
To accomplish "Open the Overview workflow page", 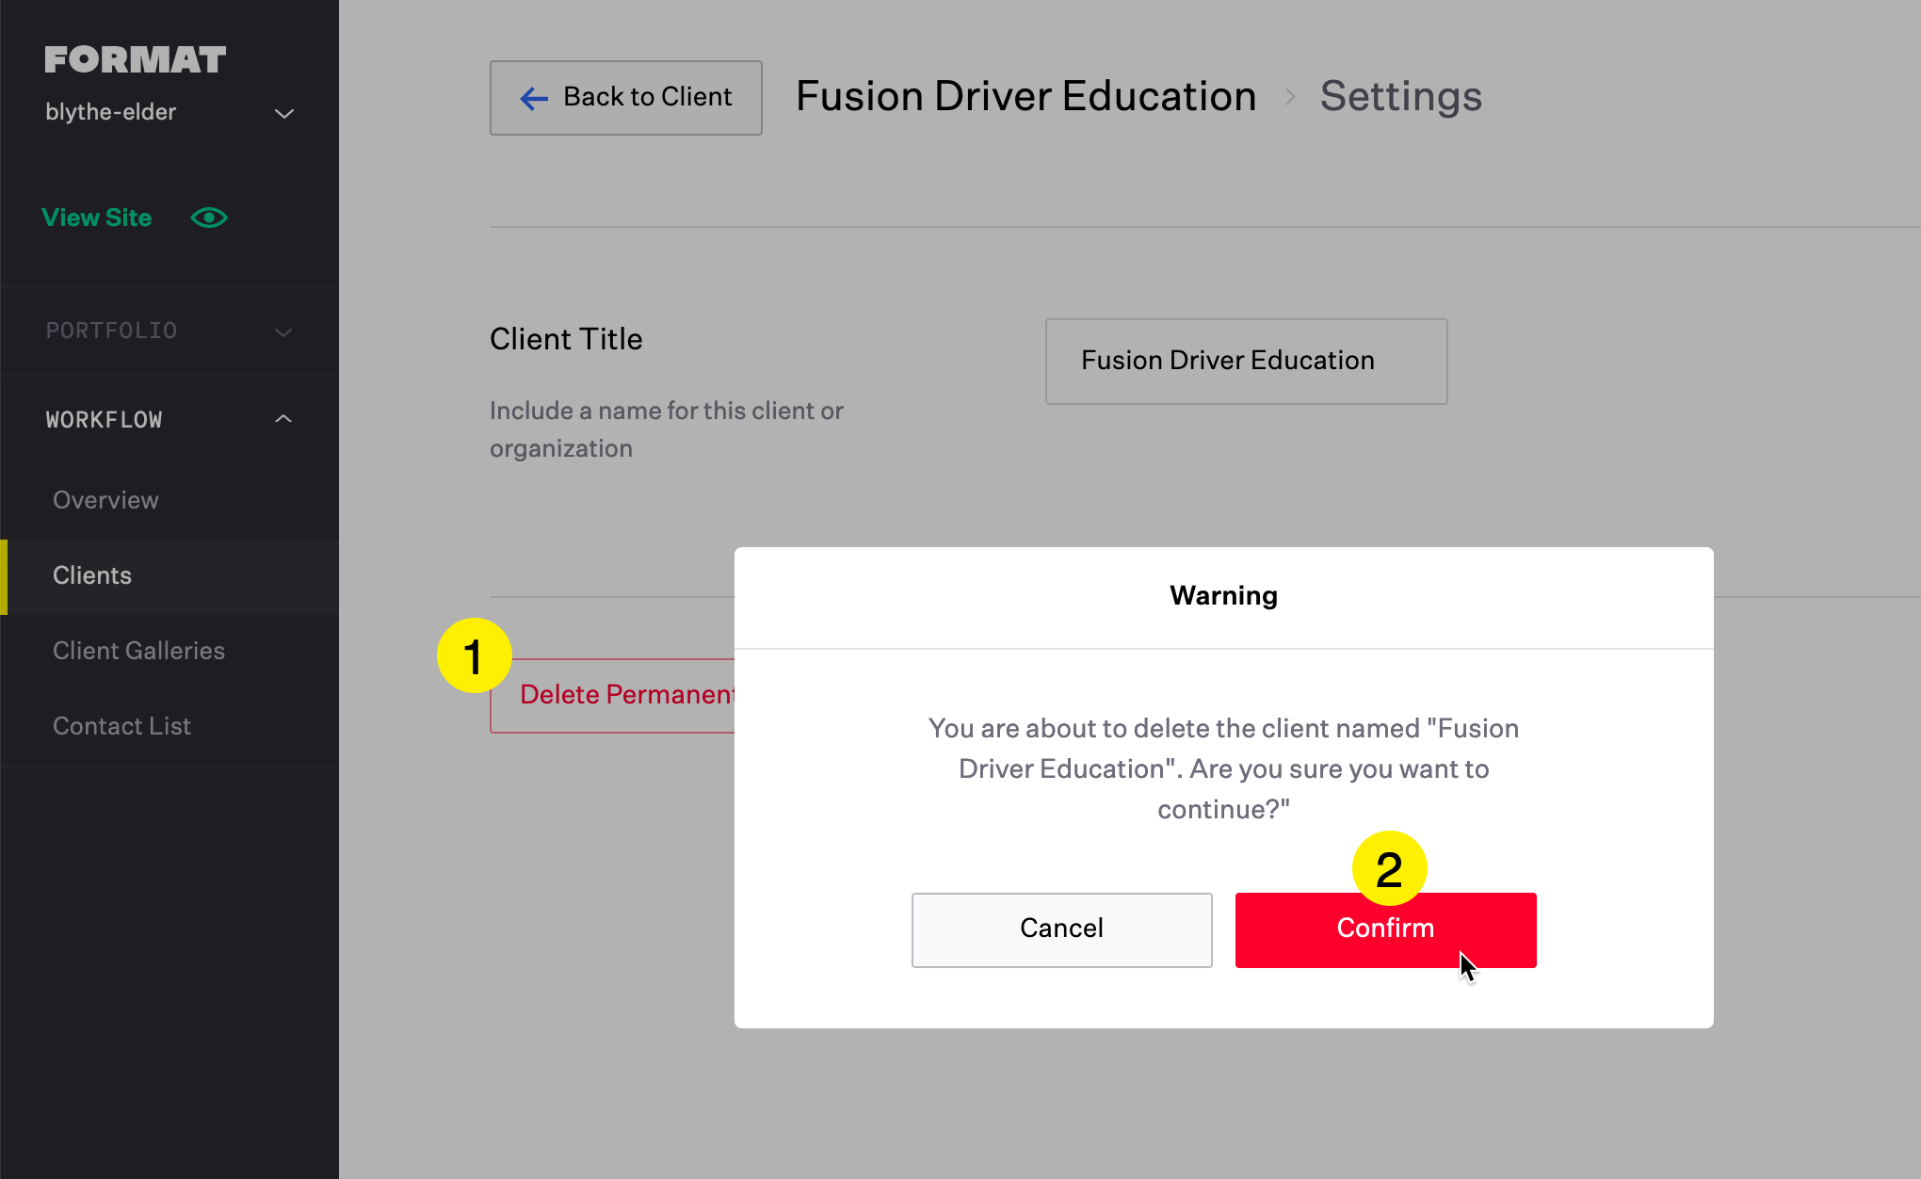I will [105, 500].
